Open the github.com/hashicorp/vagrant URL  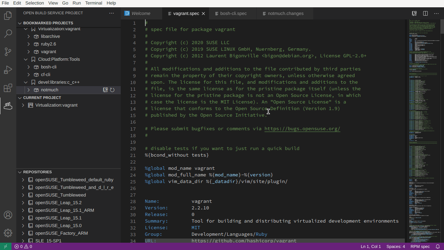244,241
